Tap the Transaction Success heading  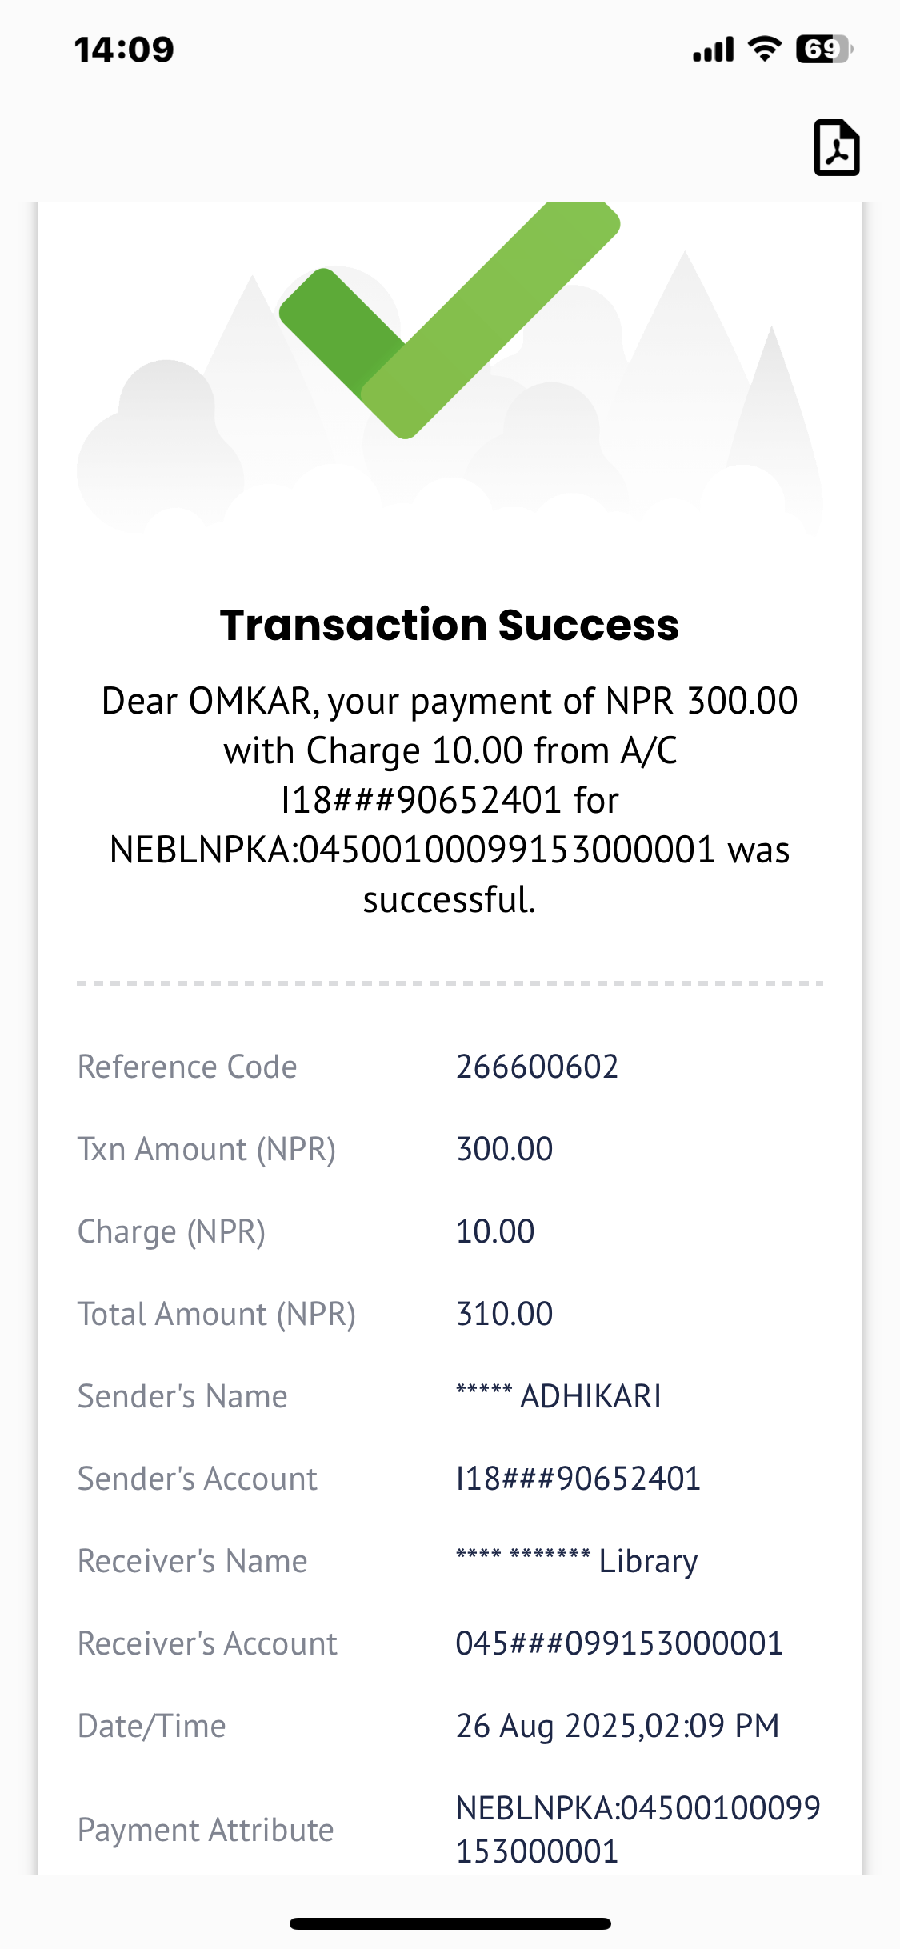pos(450,625)
